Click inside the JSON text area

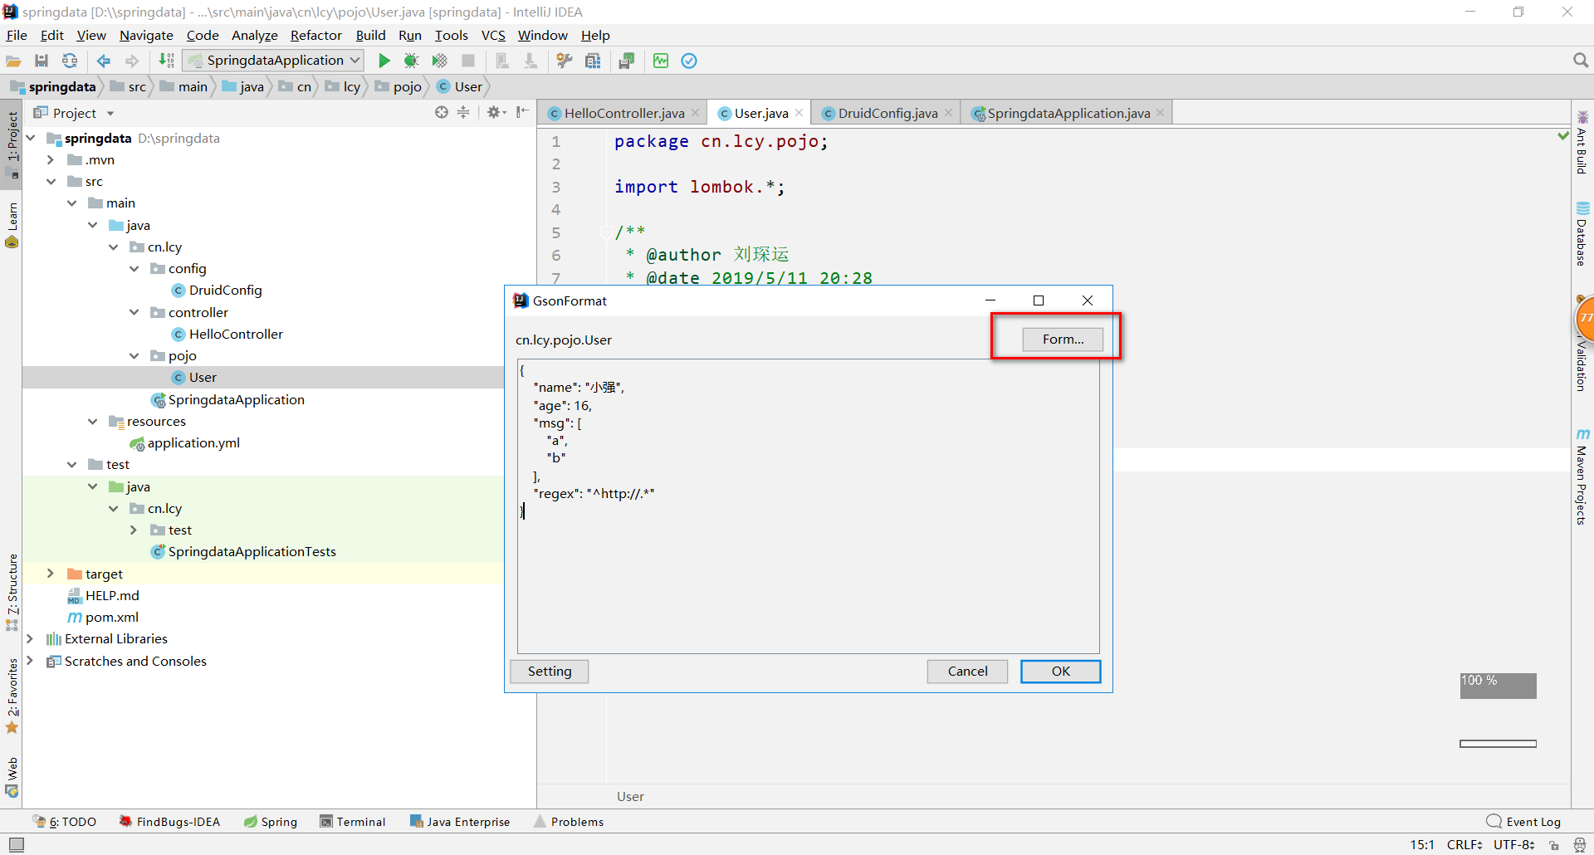pyautogui.click(x=808, y=573)
